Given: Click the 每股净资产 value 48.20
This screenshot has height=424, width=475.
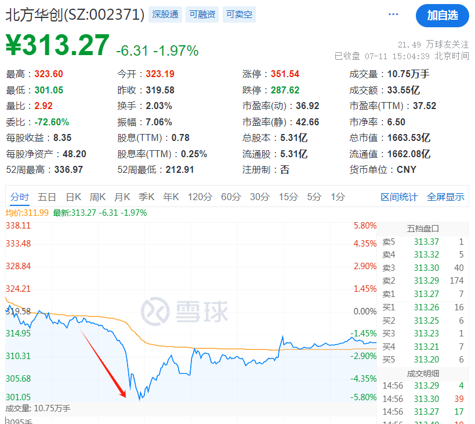Looking at the screenshot, I should [74, 154].
